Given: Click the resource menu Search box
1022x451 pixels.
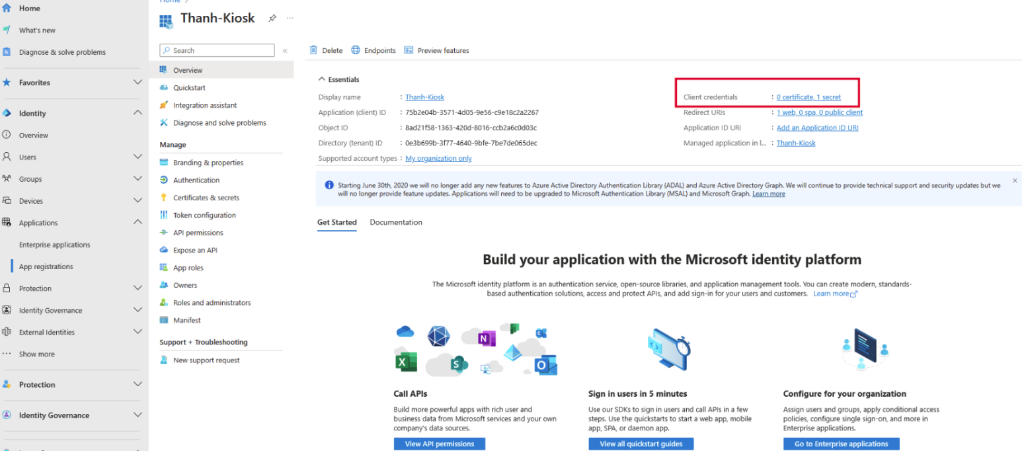Looking at the screenshot, I should coord(217,50).
